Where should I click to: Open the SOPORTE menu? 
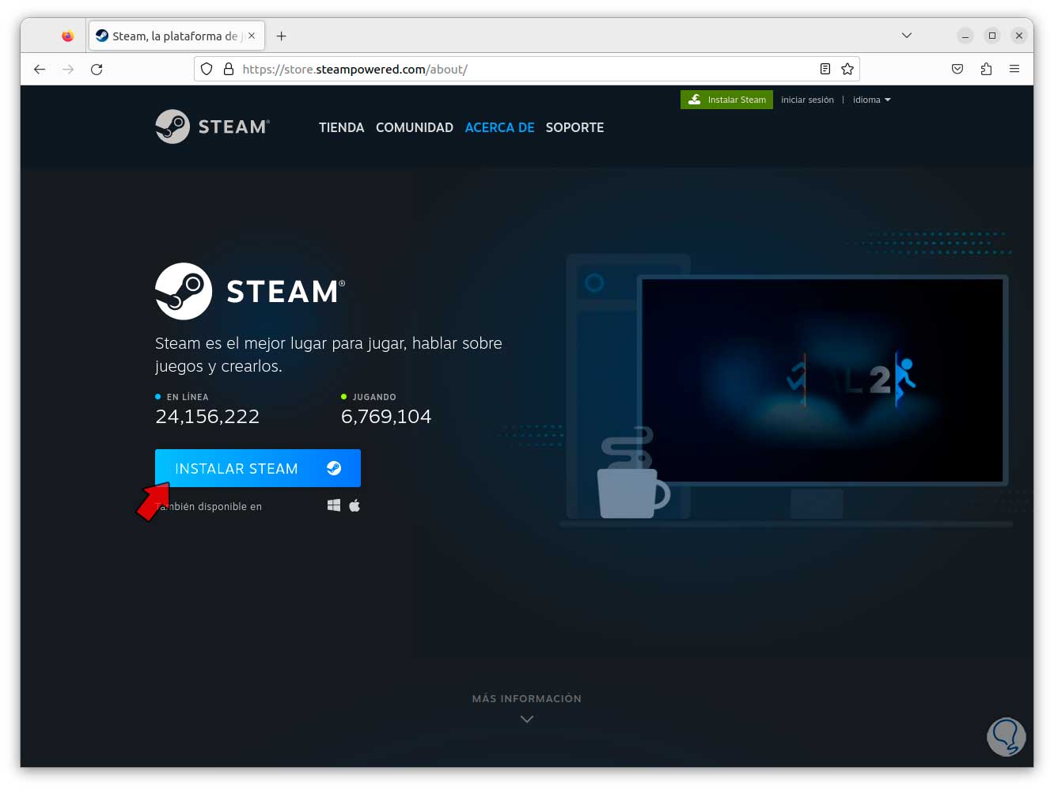coord(574,127)
